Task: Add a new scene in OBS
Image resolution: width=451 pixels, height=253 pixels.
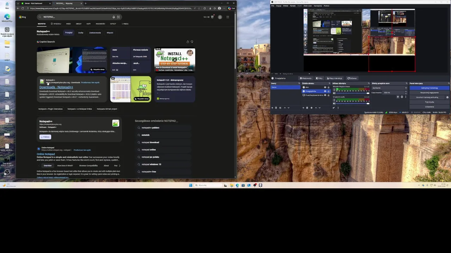Action: click(272, 108)
